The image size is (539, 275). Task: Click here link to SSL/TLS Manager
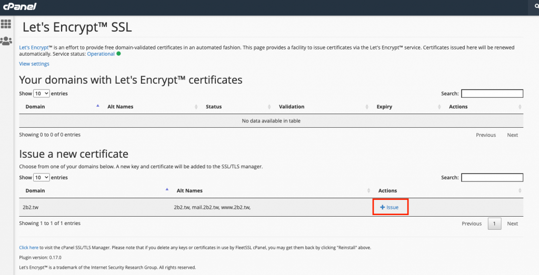pyautogui.click(x=28, y=248)
